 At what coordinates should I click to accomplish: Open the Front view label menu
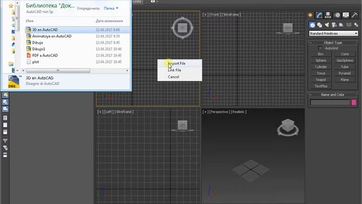pos(215,15)
